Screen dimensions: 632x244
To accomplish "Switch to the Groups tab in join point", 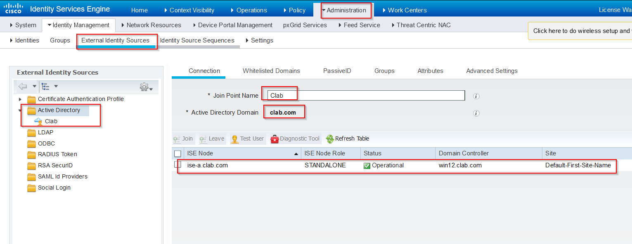I will pos(384,71).
